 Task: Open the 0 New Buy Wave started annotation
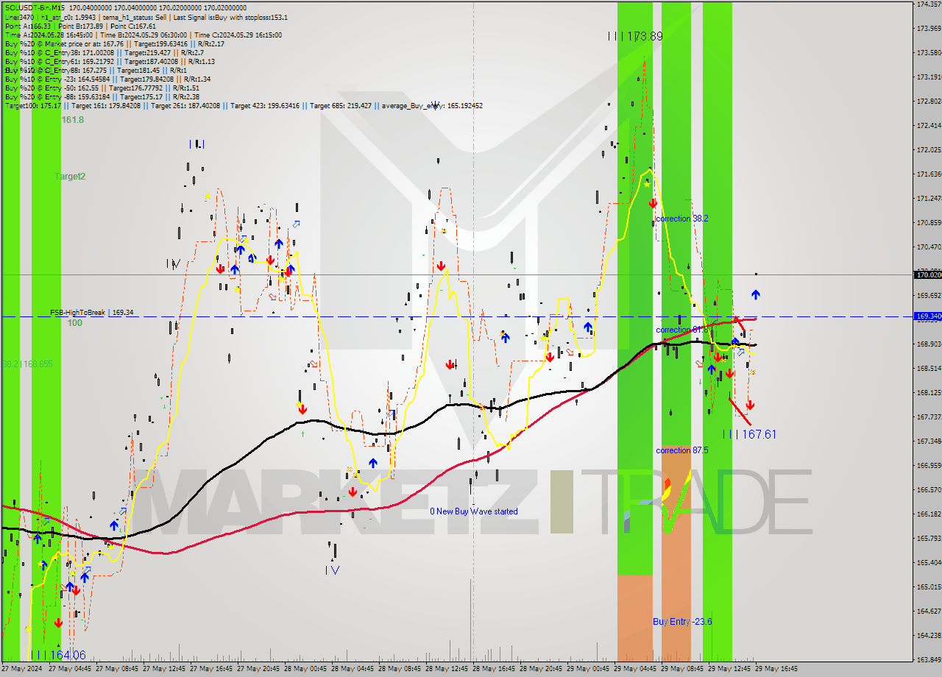coord(475,511)
